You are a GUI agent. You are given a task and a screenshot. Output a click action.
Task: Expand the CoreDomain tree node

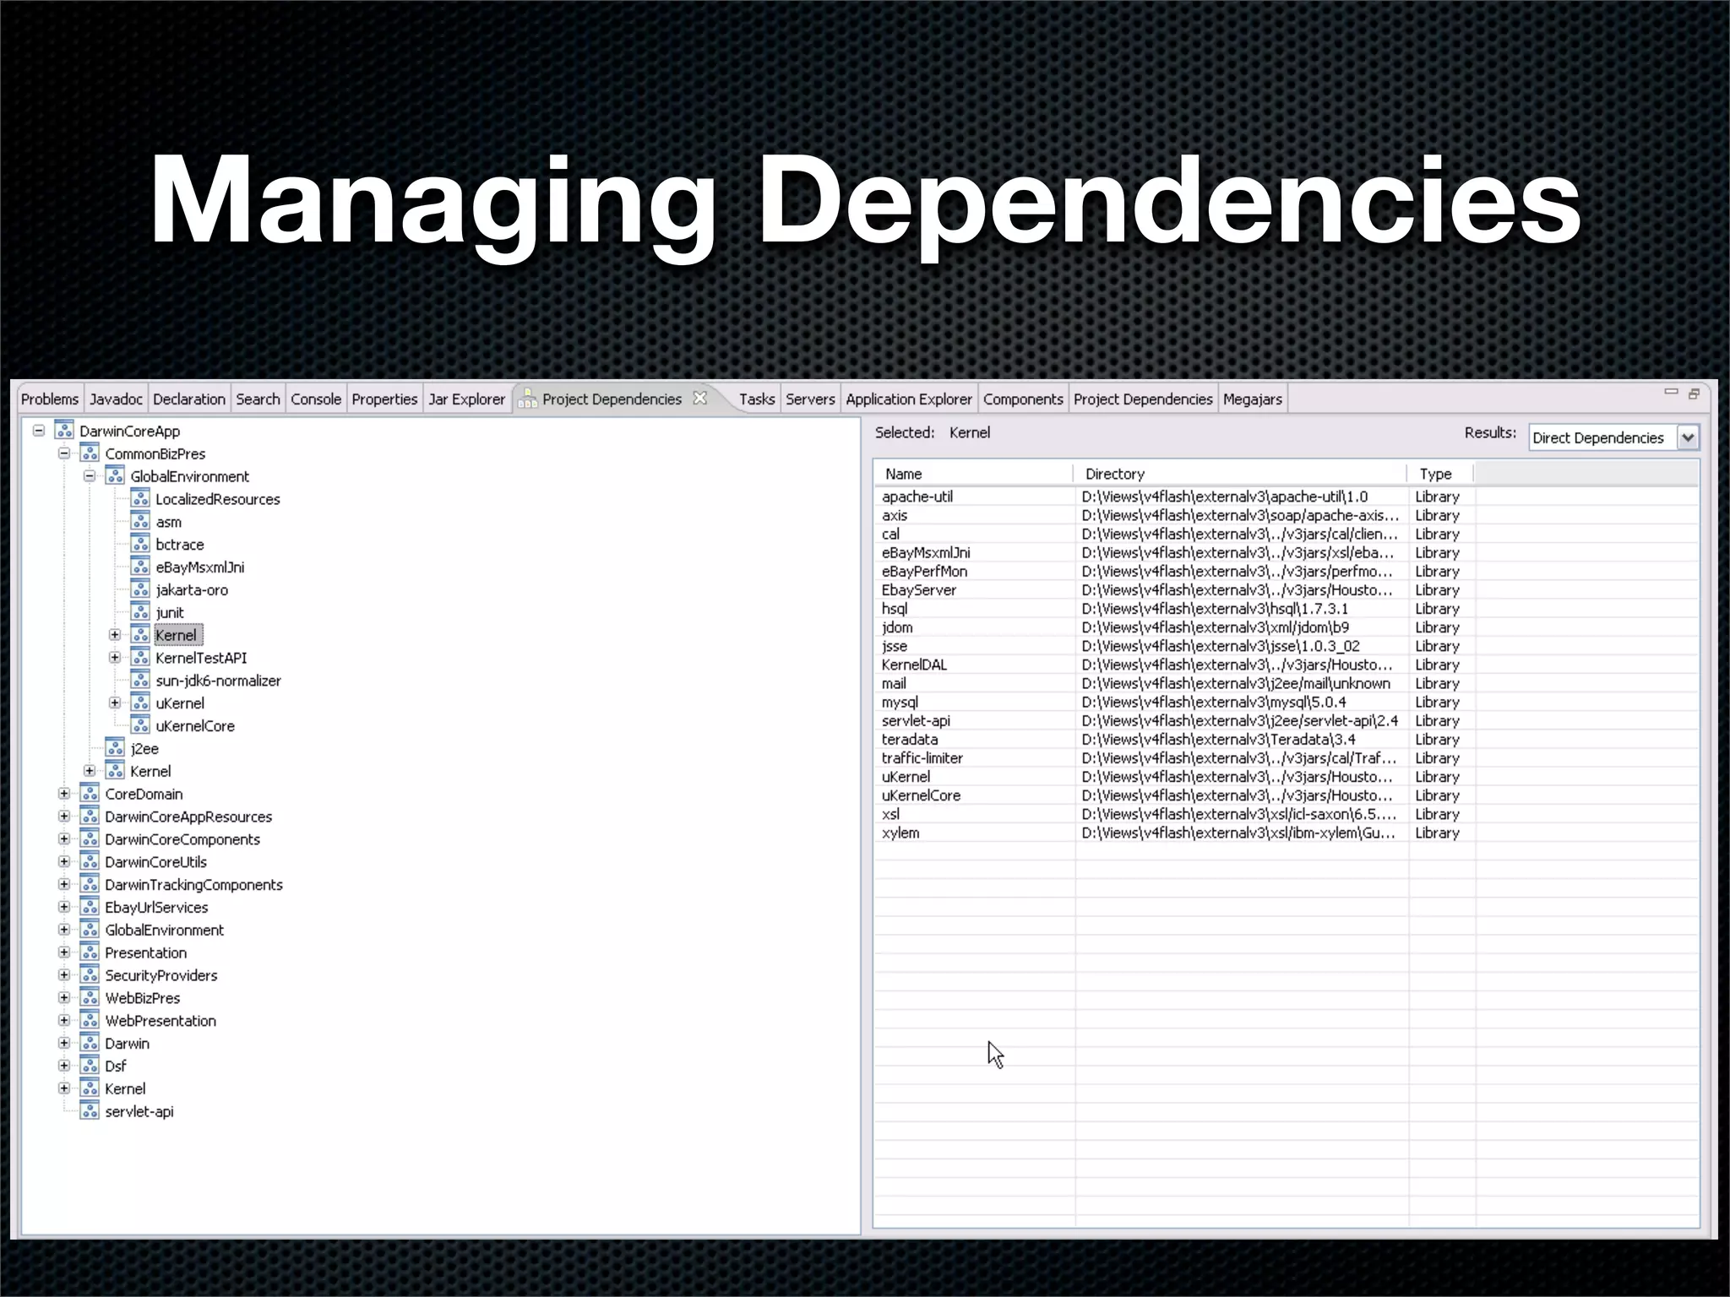(x=64, y=794)
